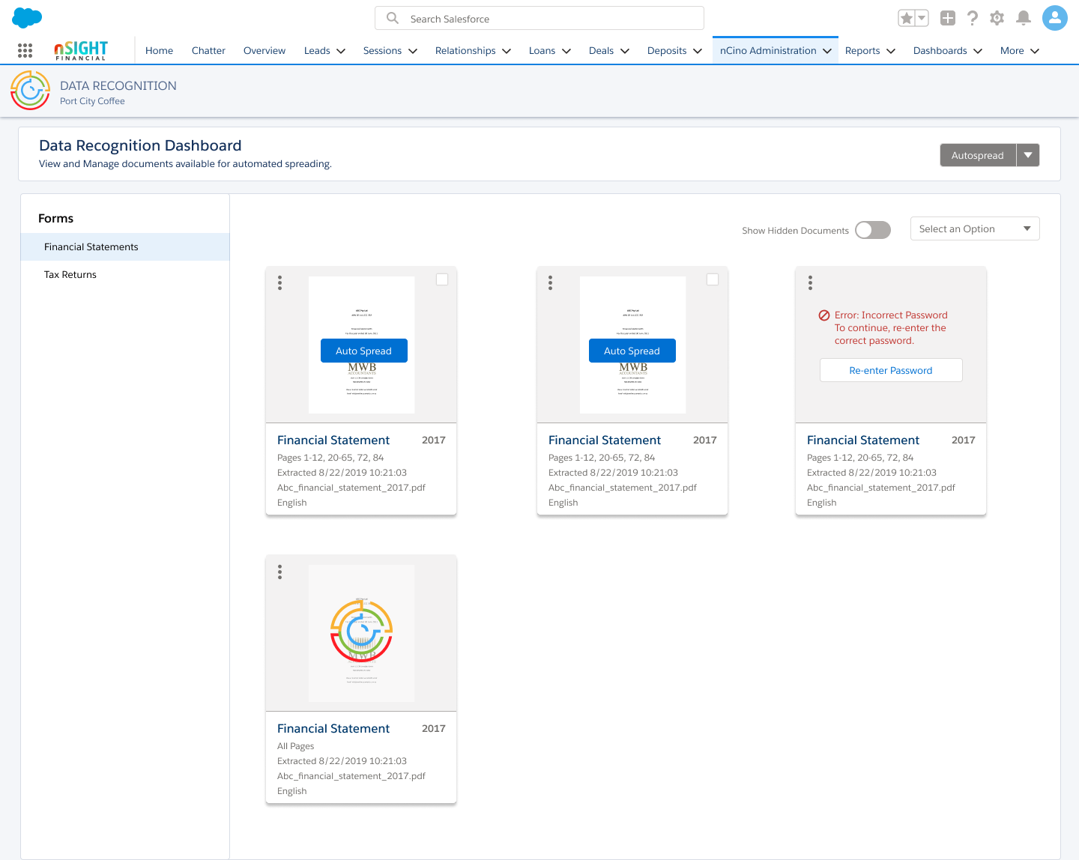Image resolution: width=1079 pixels, height=860 pixels.
Task: Open the App Launcher grid icon
Action: pyautogui.click(x=25, y=50)
